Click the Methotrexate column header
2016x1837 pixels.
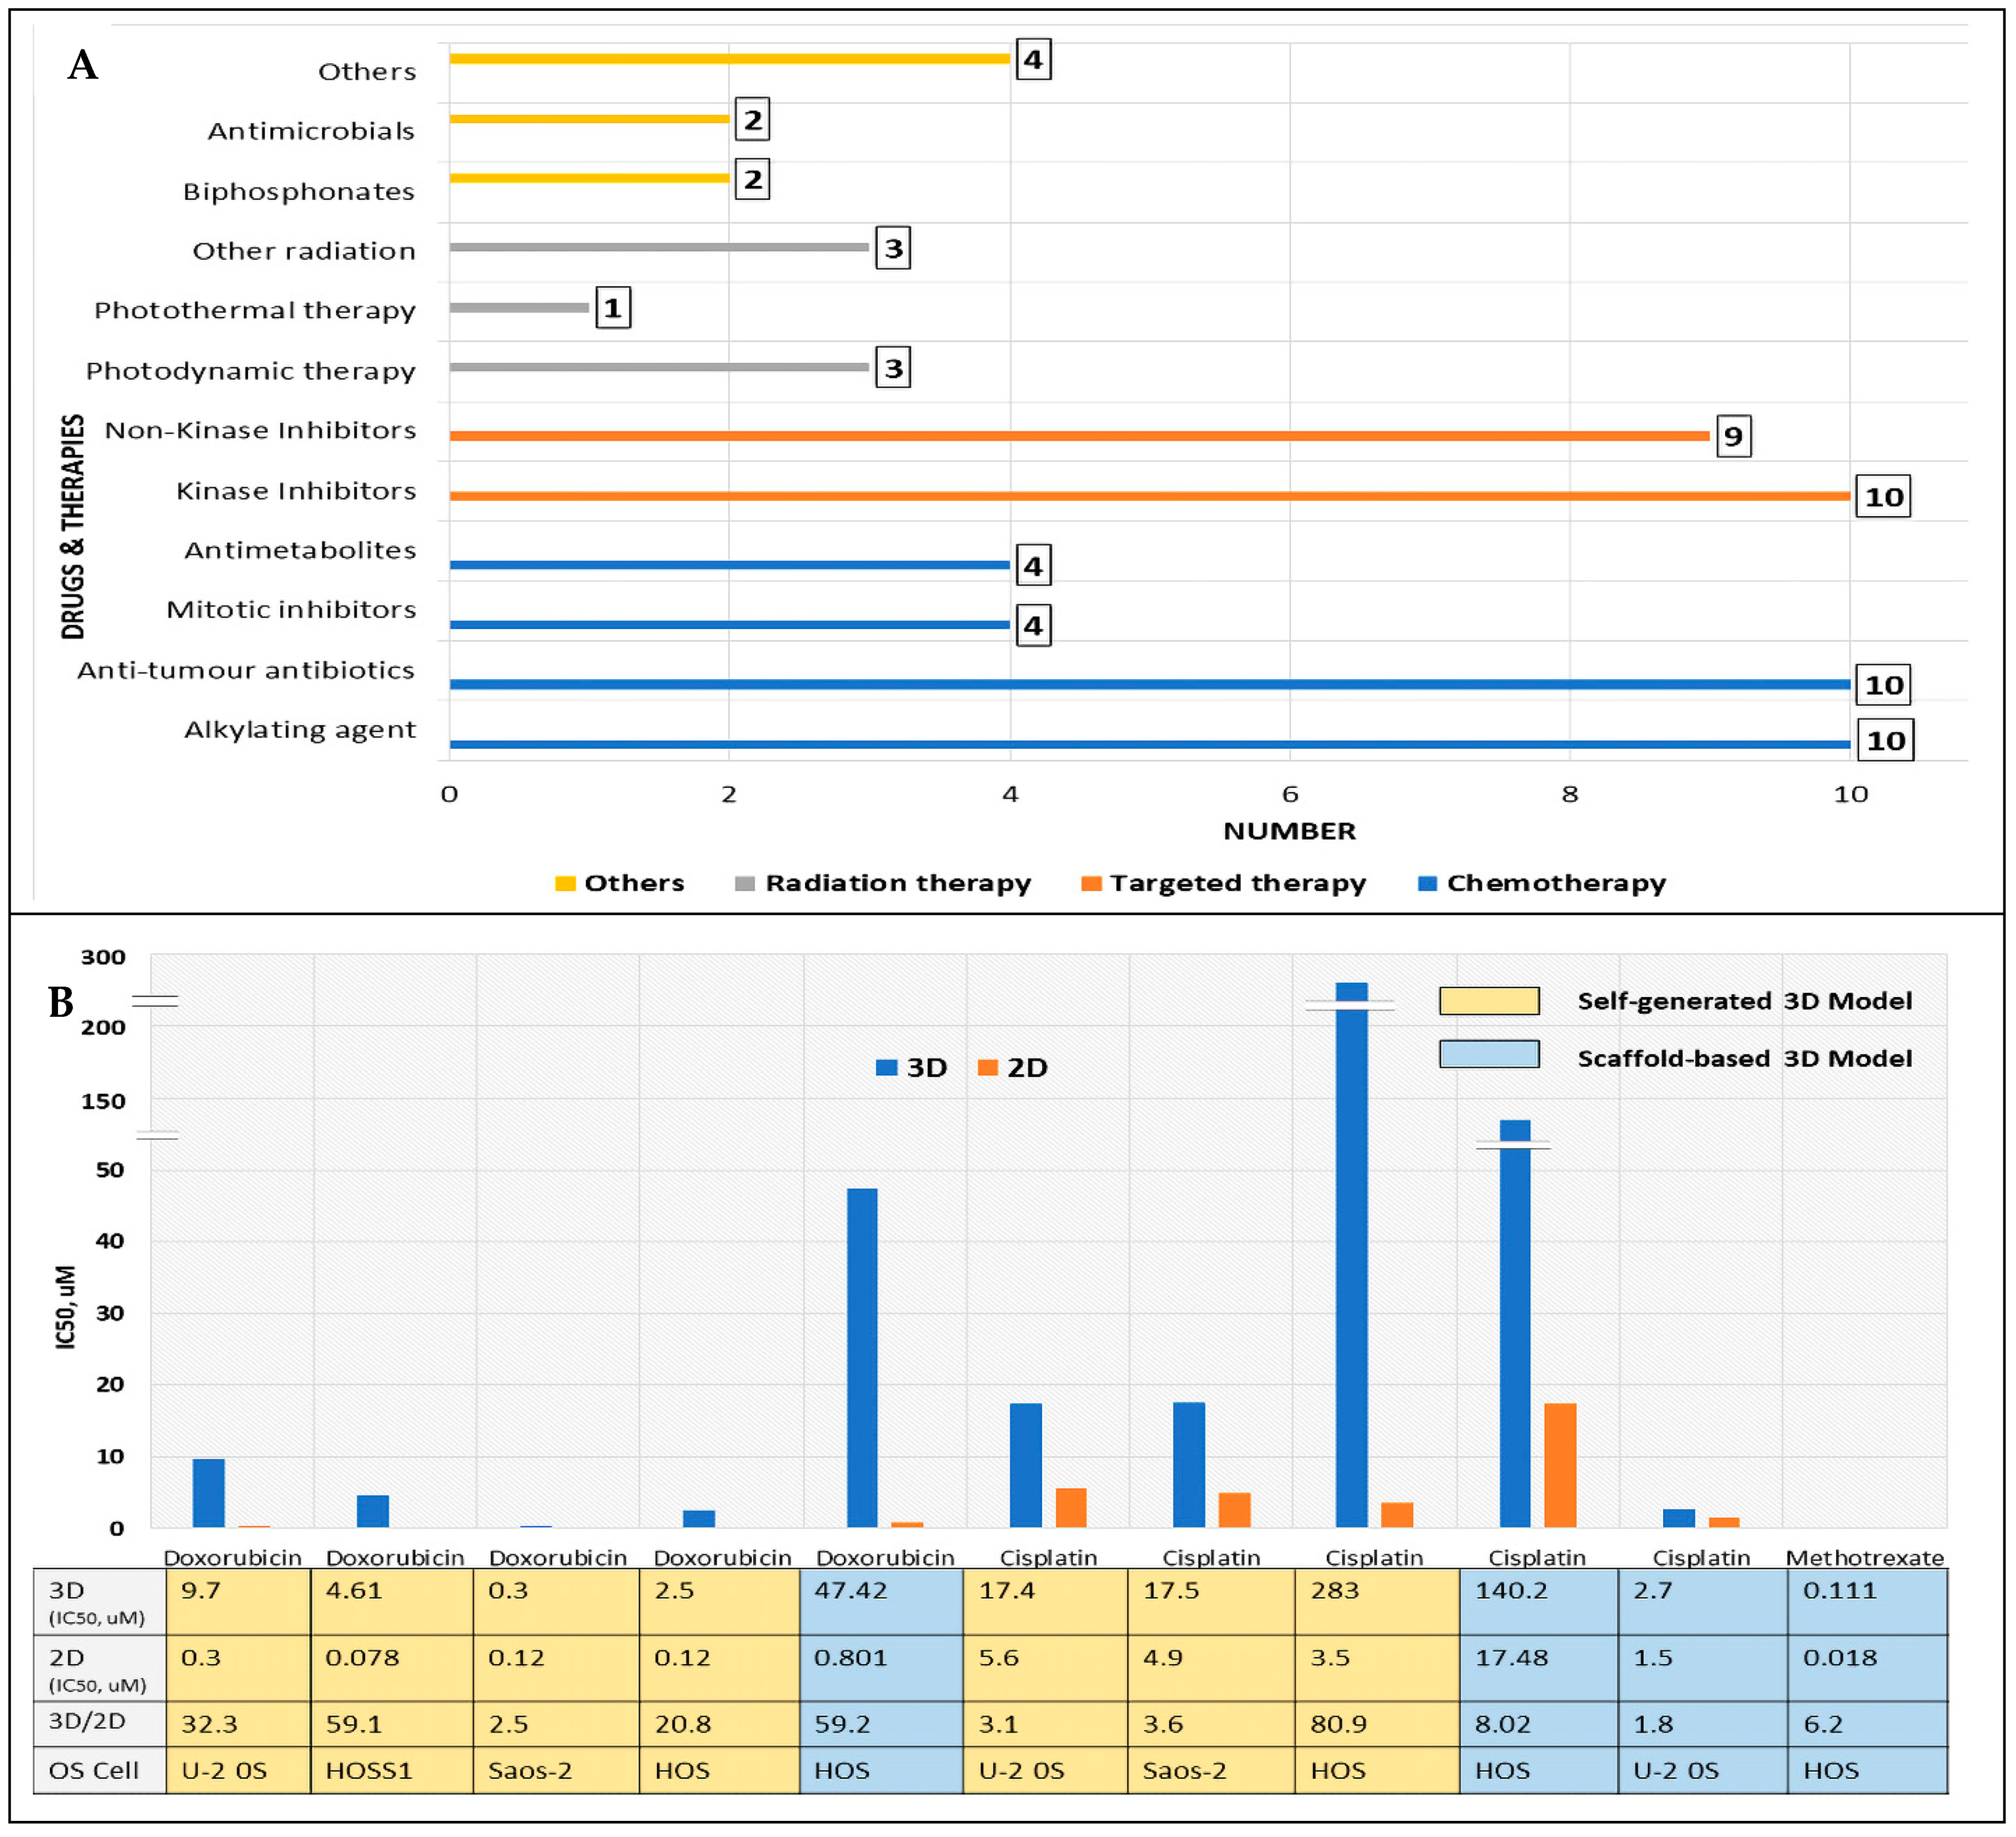click(x=1864, y=1557)
